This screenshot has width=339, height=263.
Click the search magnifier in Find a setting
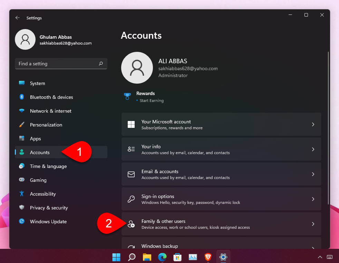101,64
